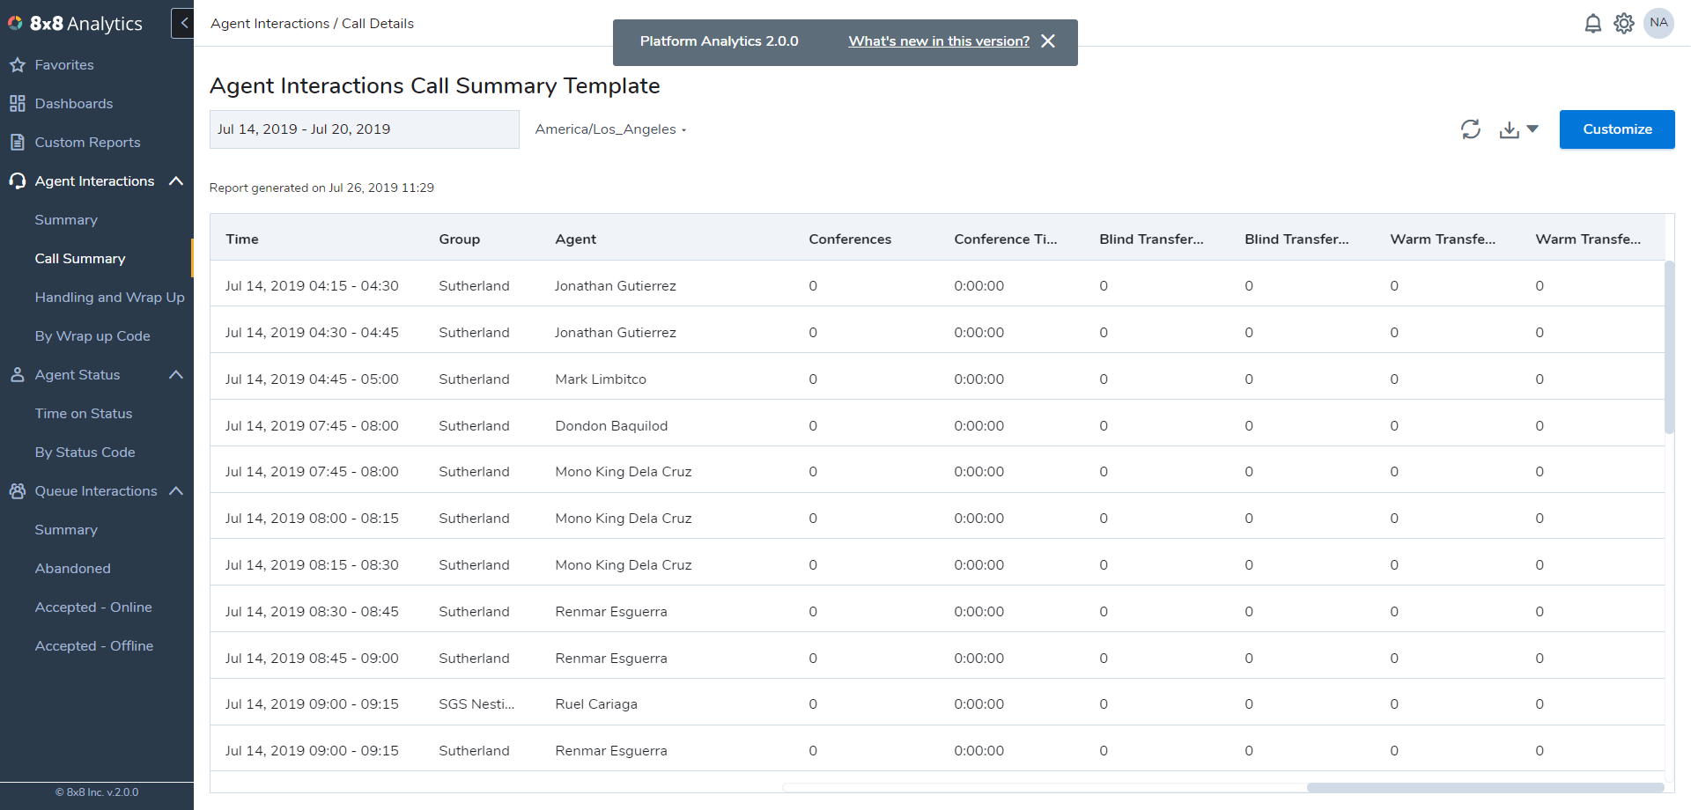Select the Ruel Cariaga agent cell
The height and width of the screenshot is (810, 1691).
click(x=596, y=704)
